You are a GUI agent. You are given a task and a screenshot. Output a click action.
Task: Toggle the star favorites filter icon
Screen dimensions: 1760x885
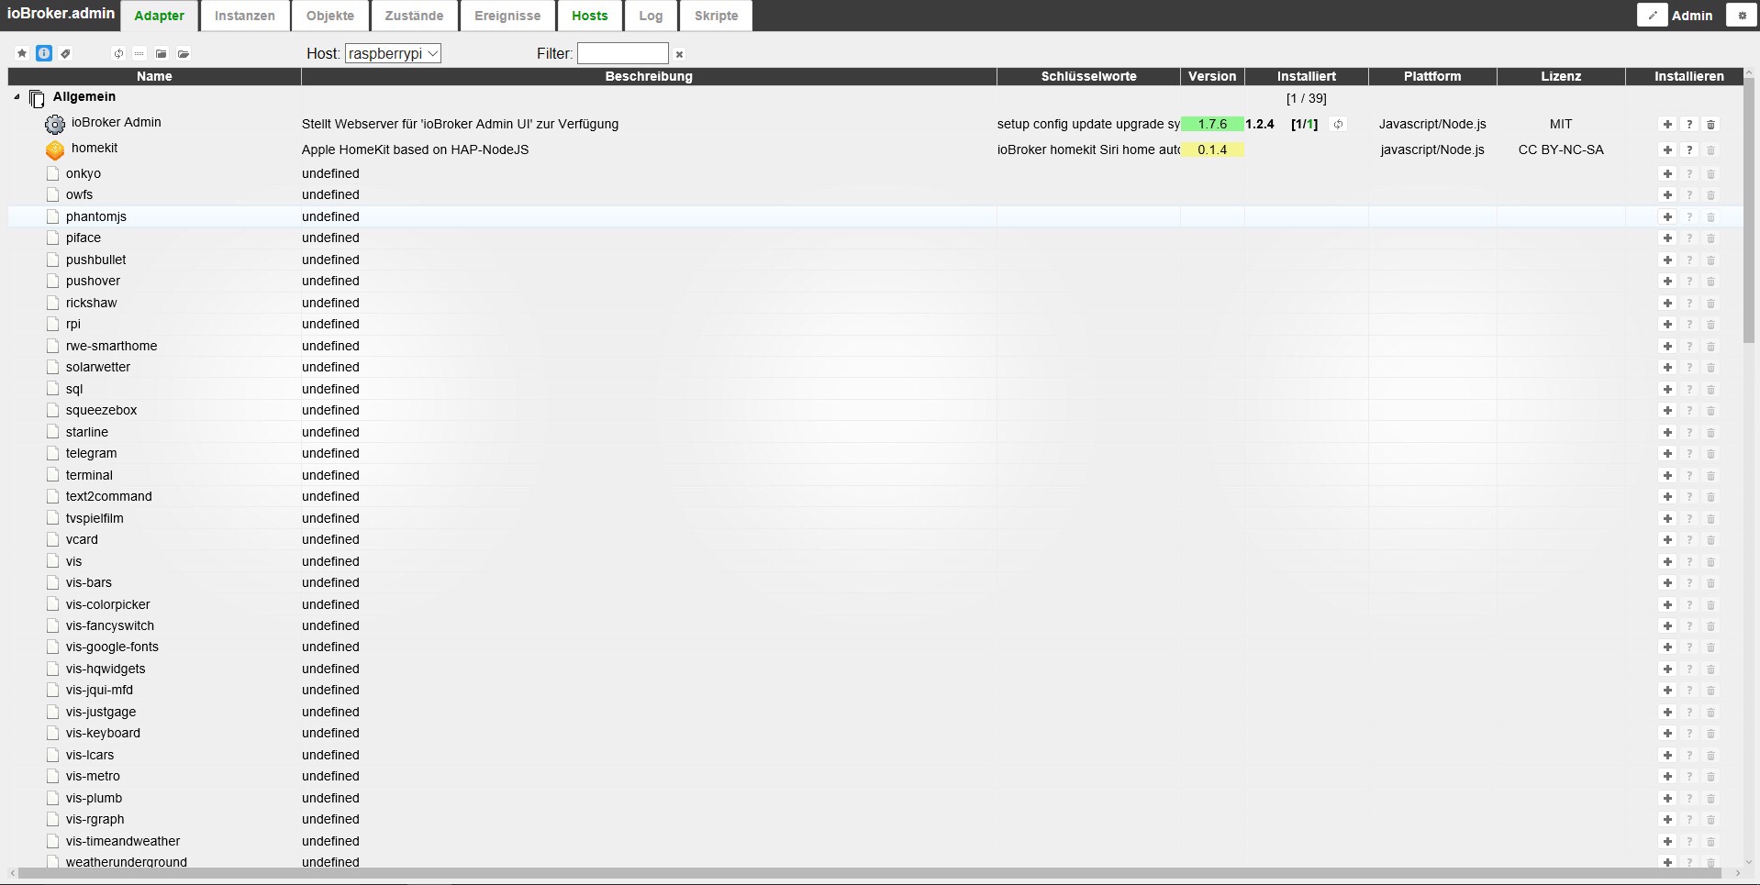[22, 53]
